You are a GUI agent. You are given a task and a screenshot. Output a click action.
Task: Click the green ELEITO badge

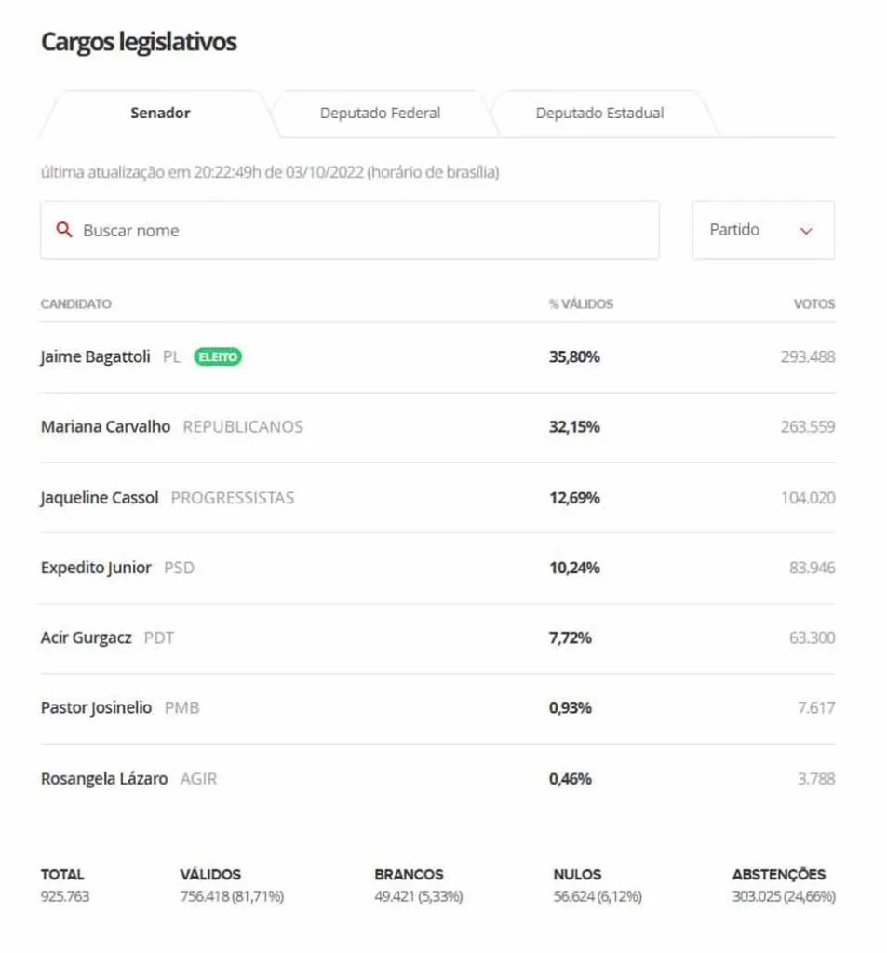[x=218, y=356]
